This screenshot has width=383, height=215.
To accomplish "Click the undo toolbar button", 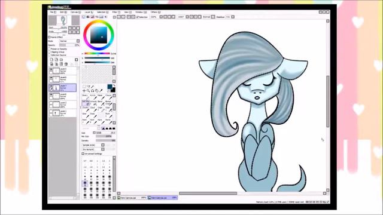I will click(x=119, y=17).
